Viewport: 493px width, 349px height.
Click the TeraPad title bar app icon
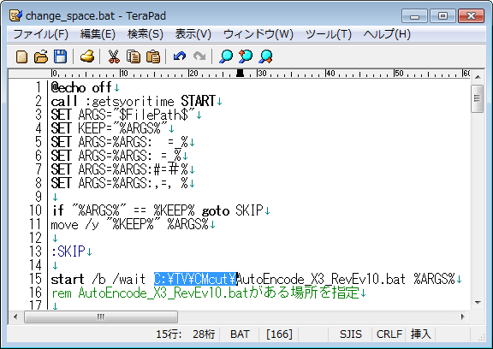pos(15,15)
